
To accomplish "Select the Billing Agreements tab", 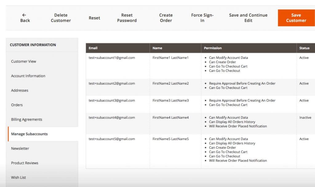I will pos(26,119).
